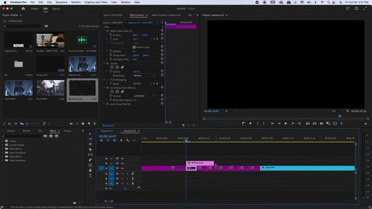Select the Hand tool
372x209 pixels.
coord(90,170)
